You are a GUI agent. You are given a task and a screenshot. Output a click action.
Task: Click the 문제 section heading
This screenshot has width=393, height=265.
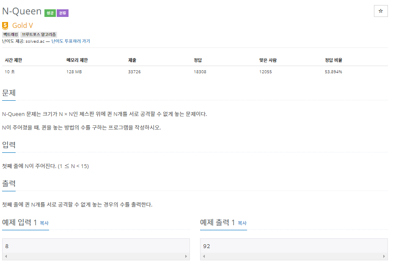coord(9,93)
